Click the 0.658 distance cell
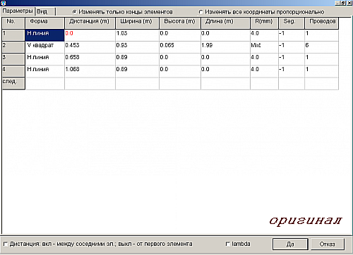Viewport: 353px width, 255px height. (90, 59)
